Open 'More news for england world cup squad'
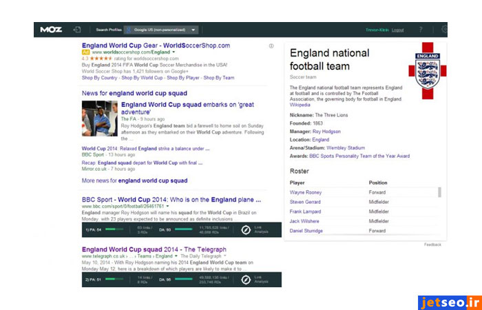The height and width of the screenshot is (310, 482). [x=134, y=180]
